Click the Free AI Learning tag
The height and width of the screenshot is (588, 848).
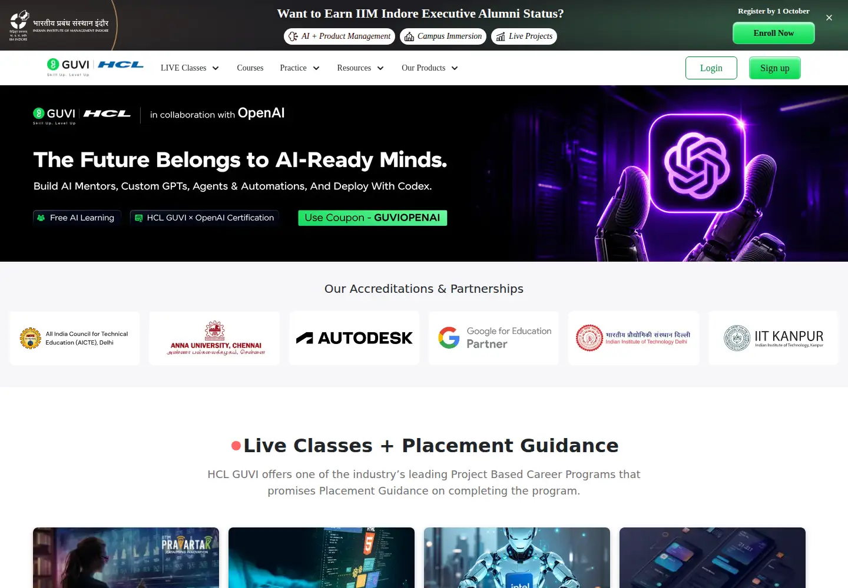[x=77, y=218]
